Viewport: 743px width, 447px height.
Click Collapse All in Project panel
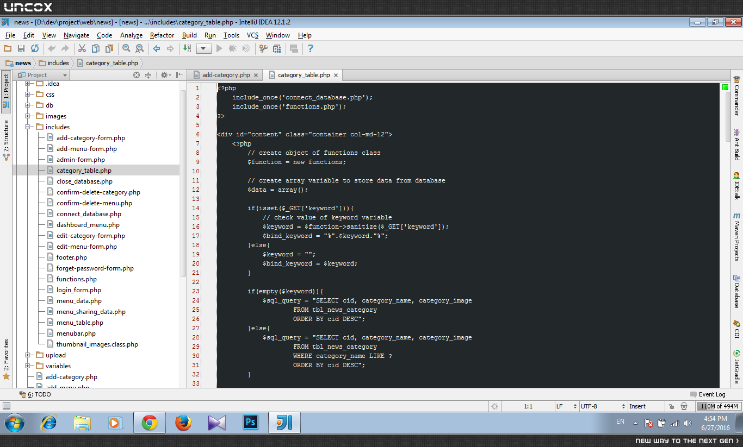click(x=148, y=75)
